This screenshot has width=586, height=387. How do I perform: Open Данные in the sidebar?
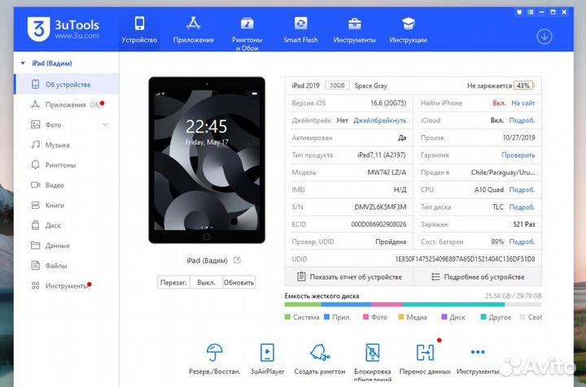(67, 246)
